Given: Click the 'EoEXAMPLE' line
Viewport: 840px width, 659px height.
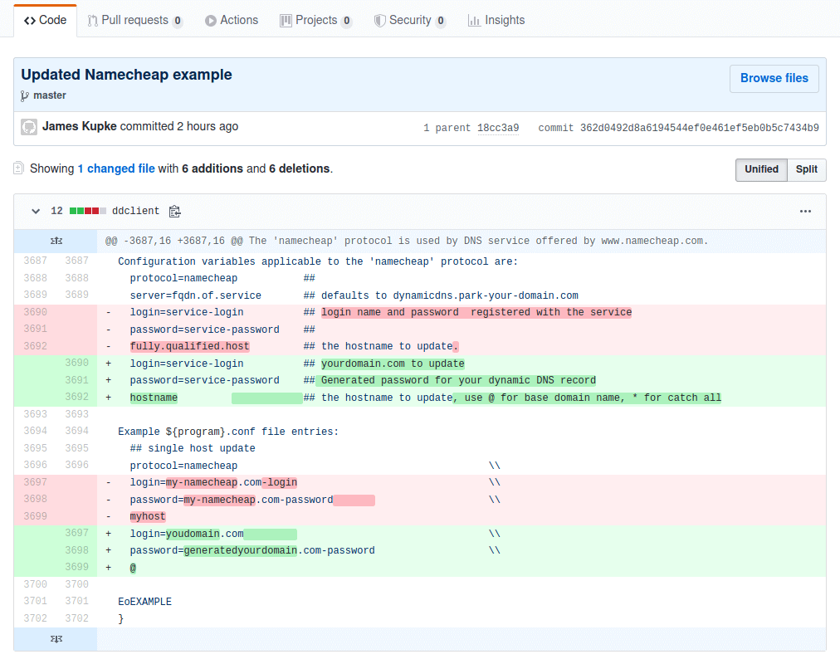Looking at the screenshot, I should click(x=462, y=602).
